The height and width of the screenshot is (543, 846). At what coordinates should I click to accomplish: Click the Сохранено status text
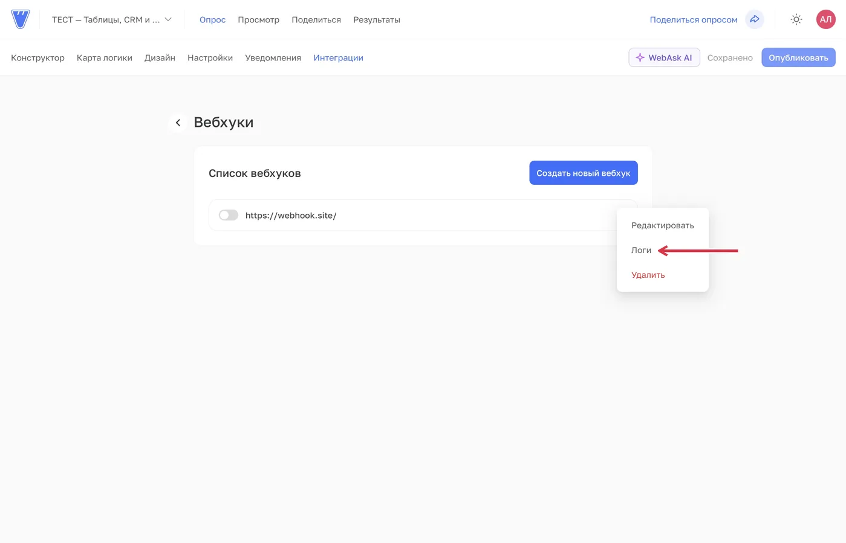730,57
